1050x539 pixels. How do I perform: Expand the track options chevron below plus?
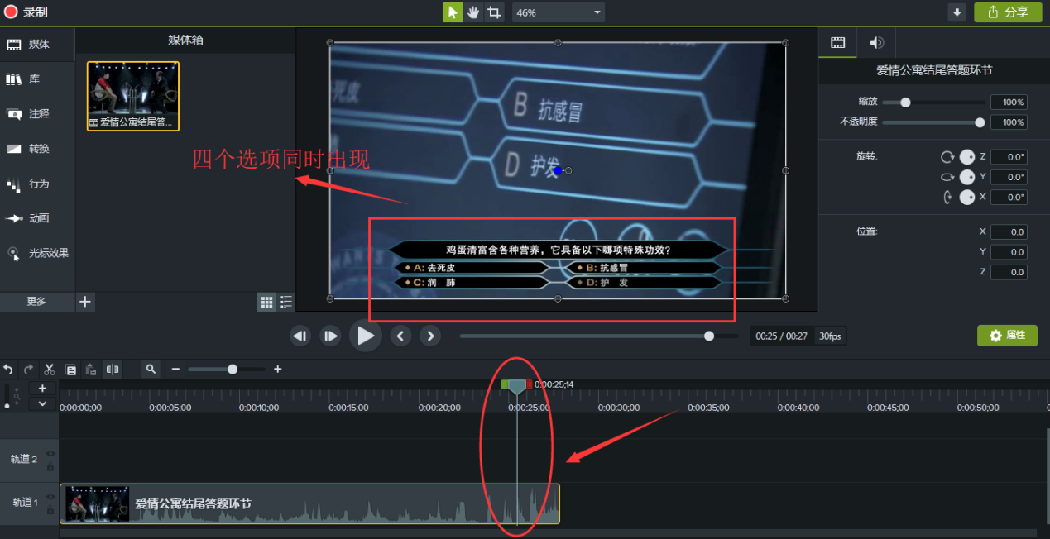pos(42,403)
